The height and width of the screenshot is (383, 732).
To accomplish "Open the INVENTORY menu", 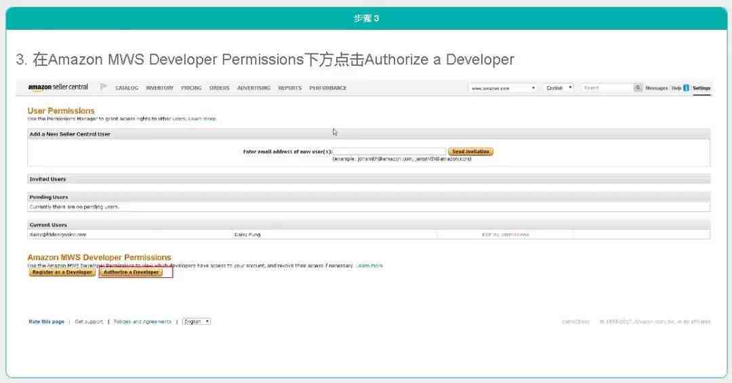I will pos(160,88).
